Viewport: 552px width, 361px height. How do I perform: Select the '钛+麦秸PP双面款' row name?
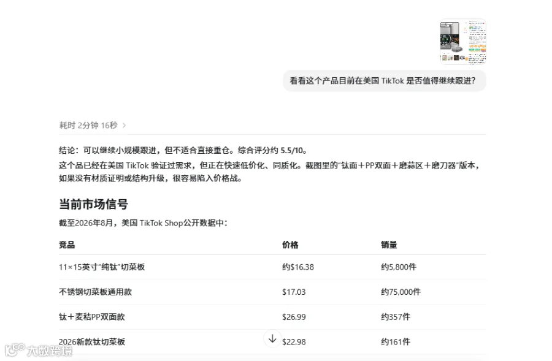pyautogui.click(x=92, y=317)
